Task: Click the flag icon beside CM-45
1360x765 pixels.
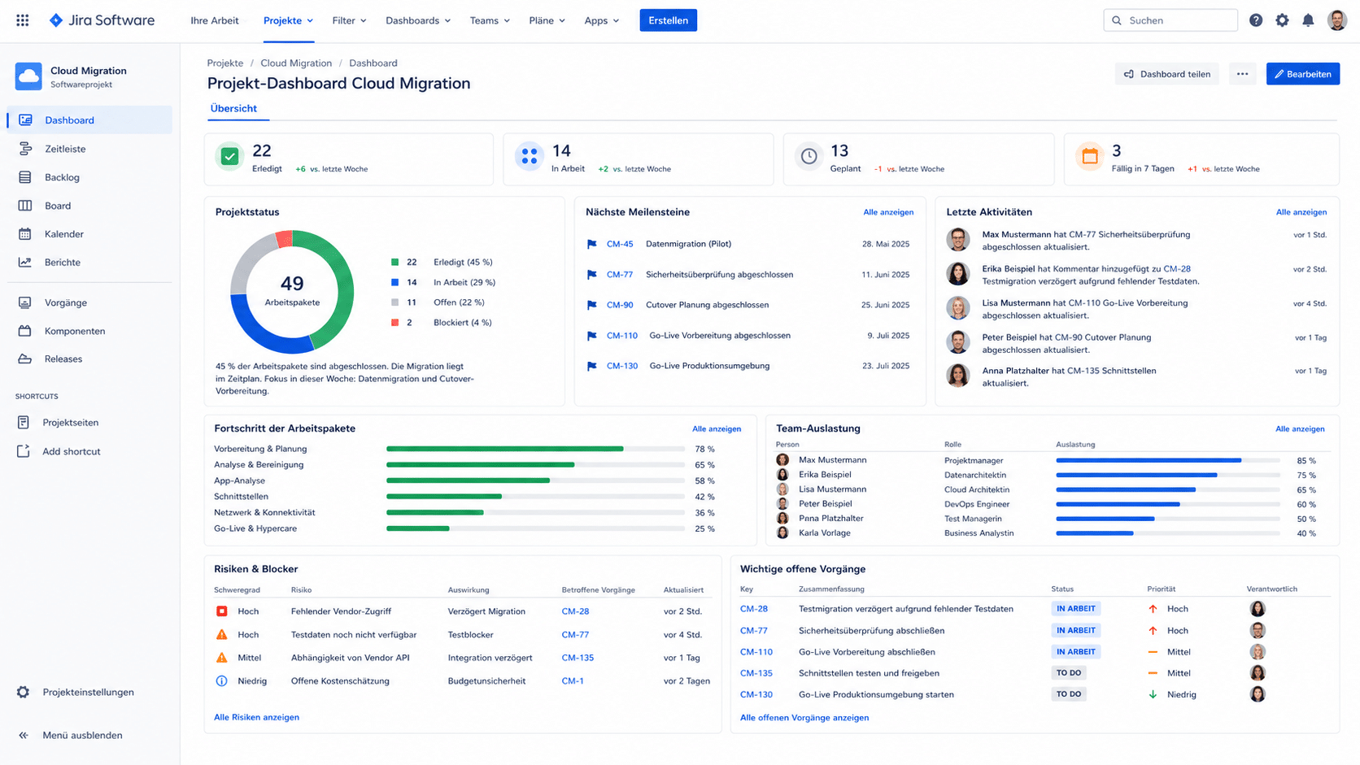Action: (592, 244)
